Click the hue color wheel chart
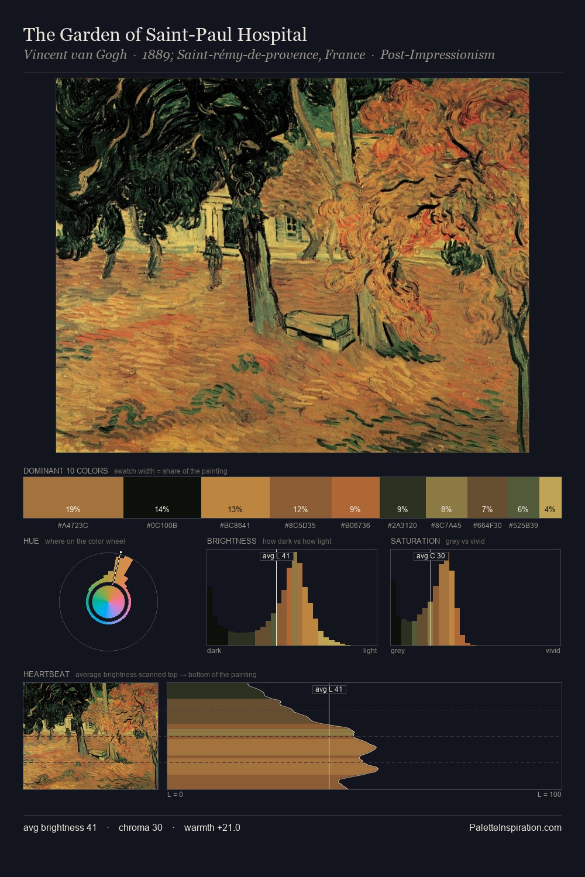The image size is (585, 877). click(x=109, y=601)
